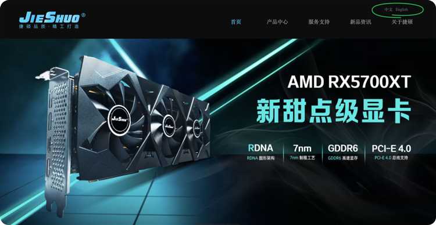
Task: Select the RDNA architecture feature
Action: coord(260,152)
